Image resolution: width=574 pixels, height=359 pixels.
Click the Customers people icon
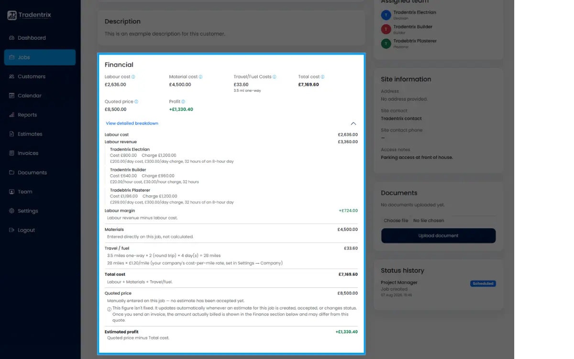pos(12,77)
